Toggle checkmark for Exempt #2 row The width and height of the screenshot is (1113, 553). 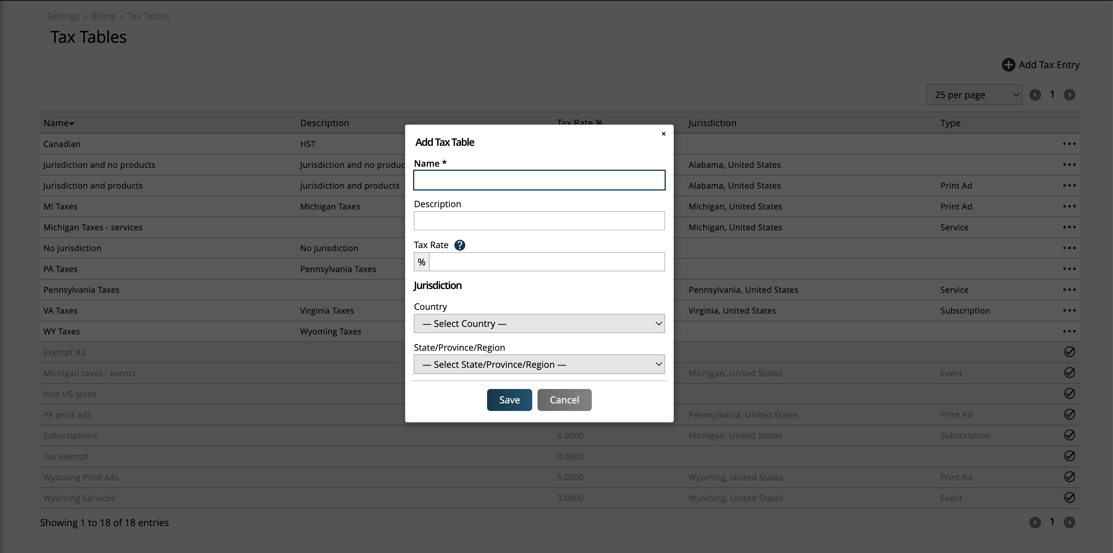[x=1069, y=352]
